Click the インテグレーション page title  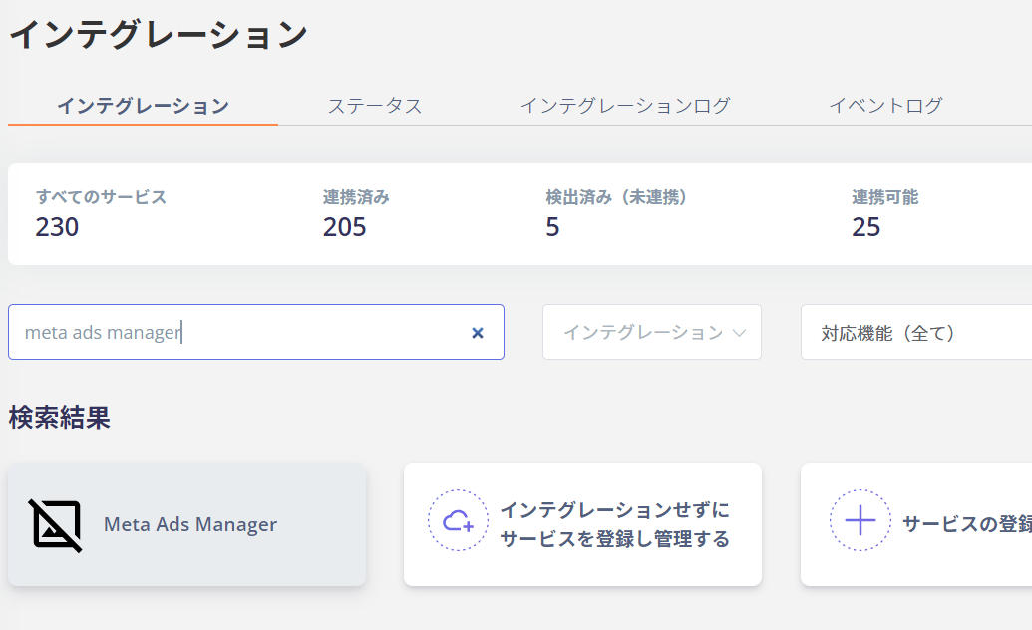(x=158, y=34)
